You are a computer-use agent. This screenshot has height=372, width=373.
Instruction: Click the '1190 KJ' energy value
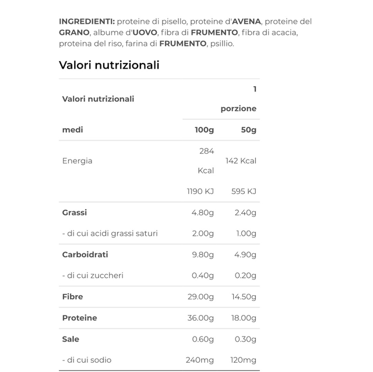pyautogui.click(x=200, y=191)
